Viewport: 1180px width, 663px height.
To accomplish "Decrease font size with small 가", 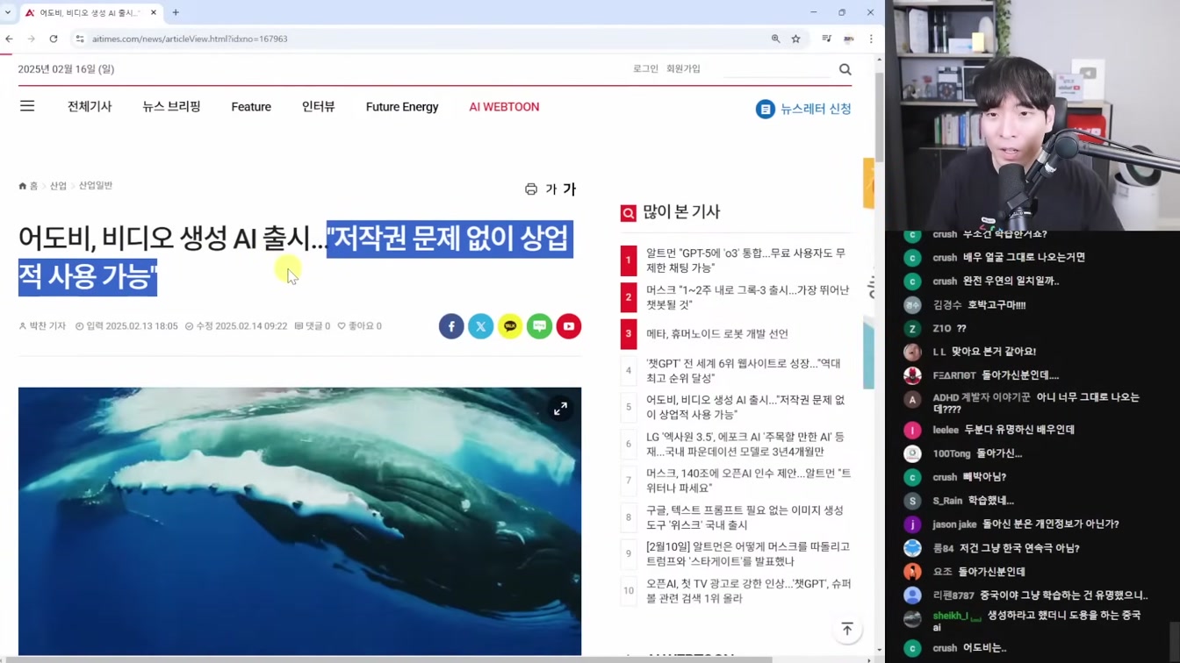I will (x=551, y=189).
